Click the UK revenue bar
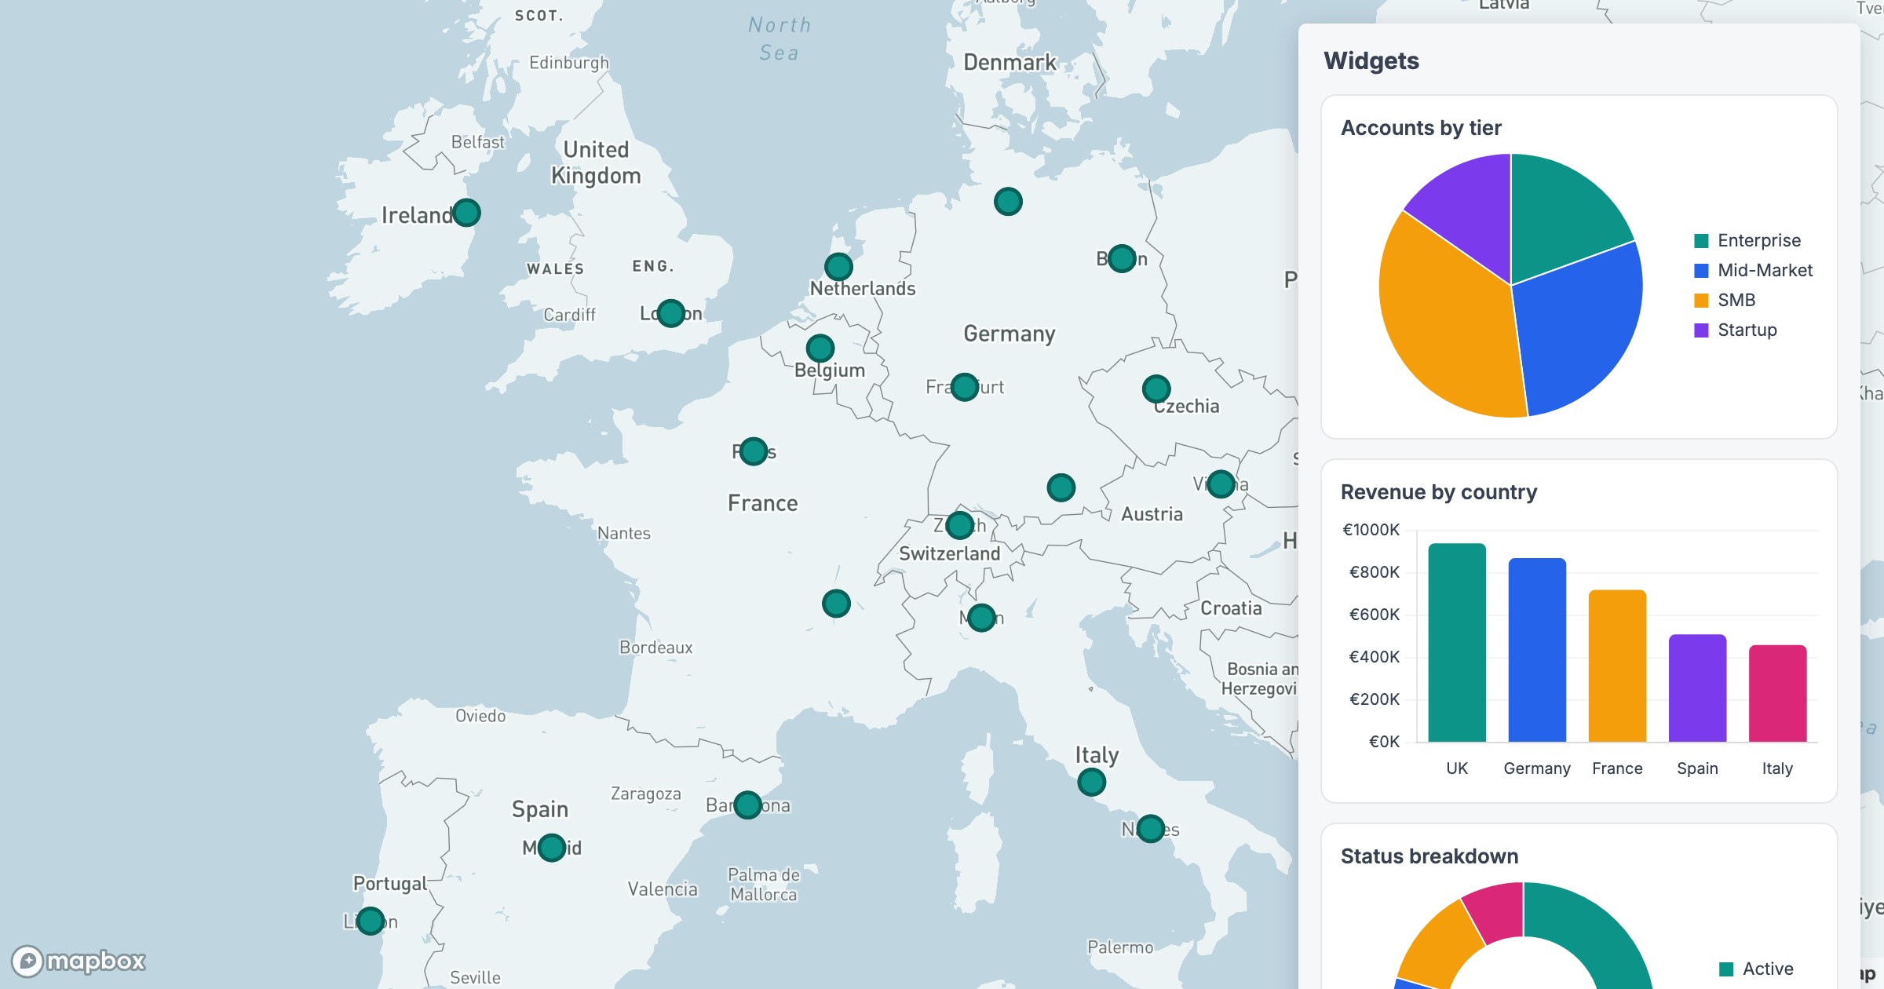Image resolution: width=1884 pixels, height=989 pixels. [x=1457, y=642]
